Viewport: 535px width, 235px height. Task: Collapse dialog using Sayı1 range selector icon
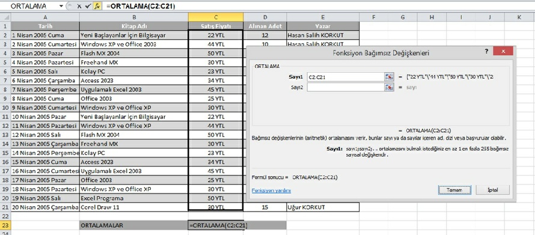390,77
